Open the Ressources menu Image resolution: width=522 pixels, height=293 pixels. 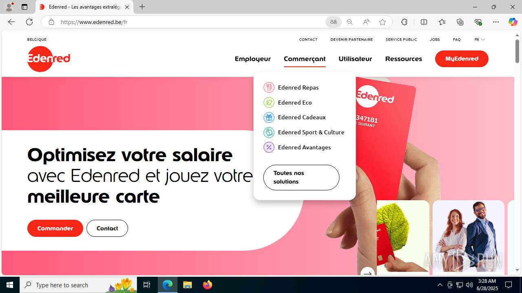pos(403,59)
